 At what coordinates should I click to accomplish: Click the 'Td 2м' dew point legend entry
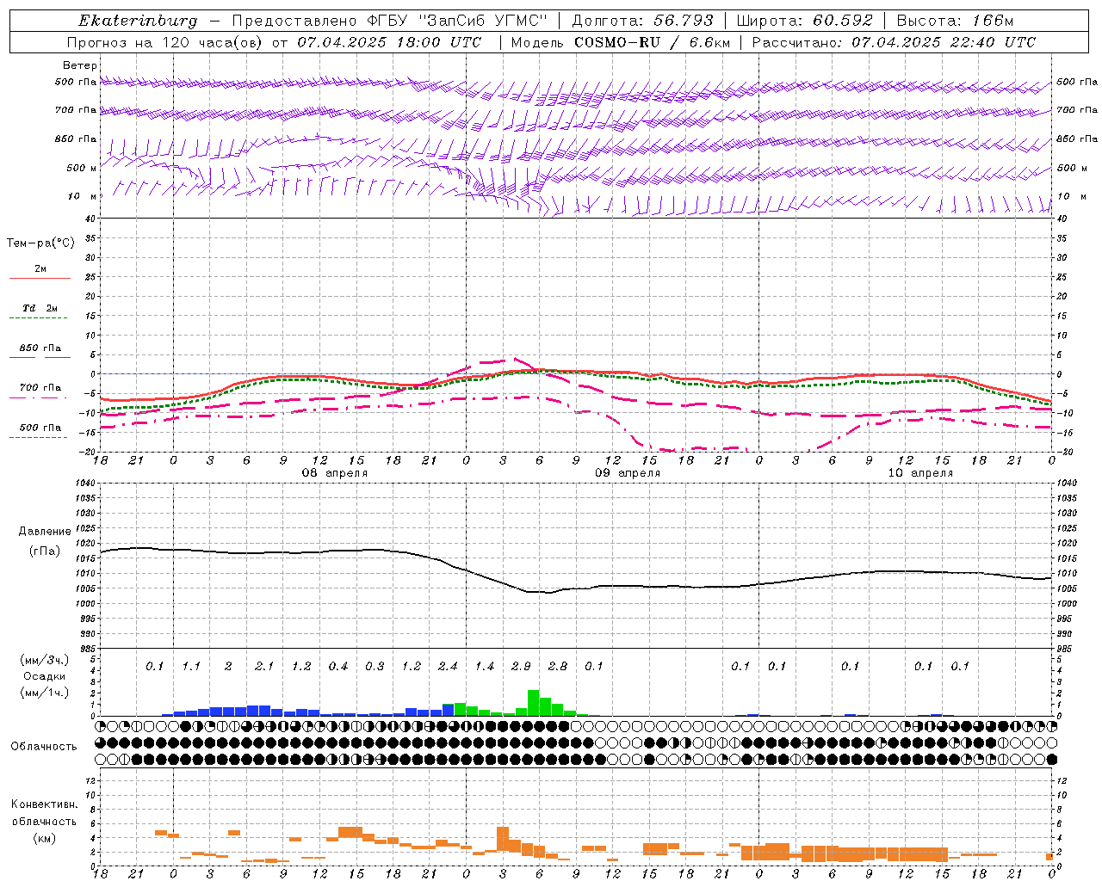point(40,308)
